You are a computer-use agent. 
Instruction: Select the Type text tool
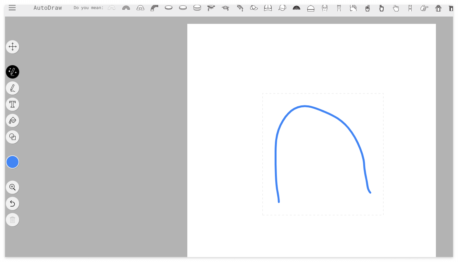point(12,104)
